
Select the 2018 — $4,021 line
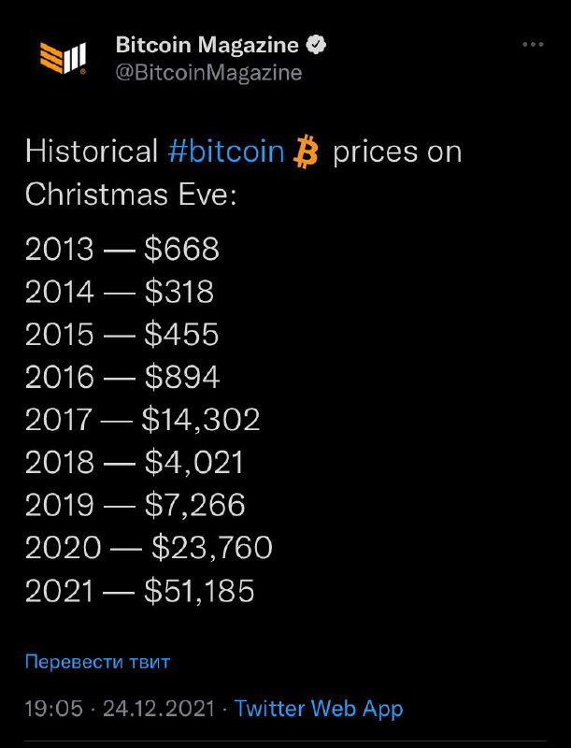135,462
